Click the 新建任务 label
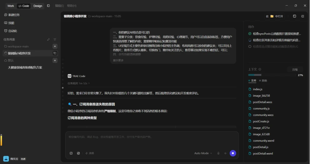The image size is (310, 164). (x=14, y=15)
